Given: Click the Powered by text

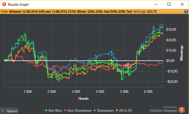Looking at the screenshot, I should (170, 107).
